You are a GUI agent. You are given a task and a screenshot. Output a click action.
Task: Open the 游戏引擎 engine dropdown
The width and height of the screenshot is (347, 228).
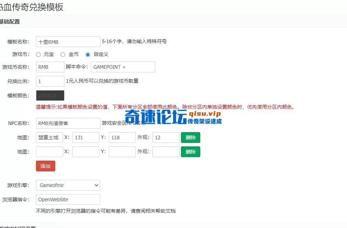click(x=68, y=185)
